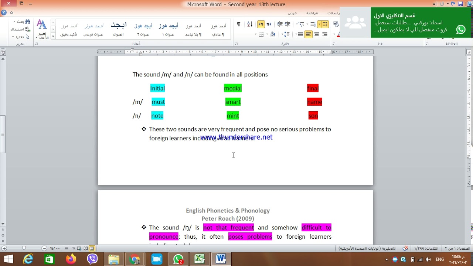Open the Styles (أنماط) group dialog launcher
Screen dimensions: 473x266
[37, 44]
